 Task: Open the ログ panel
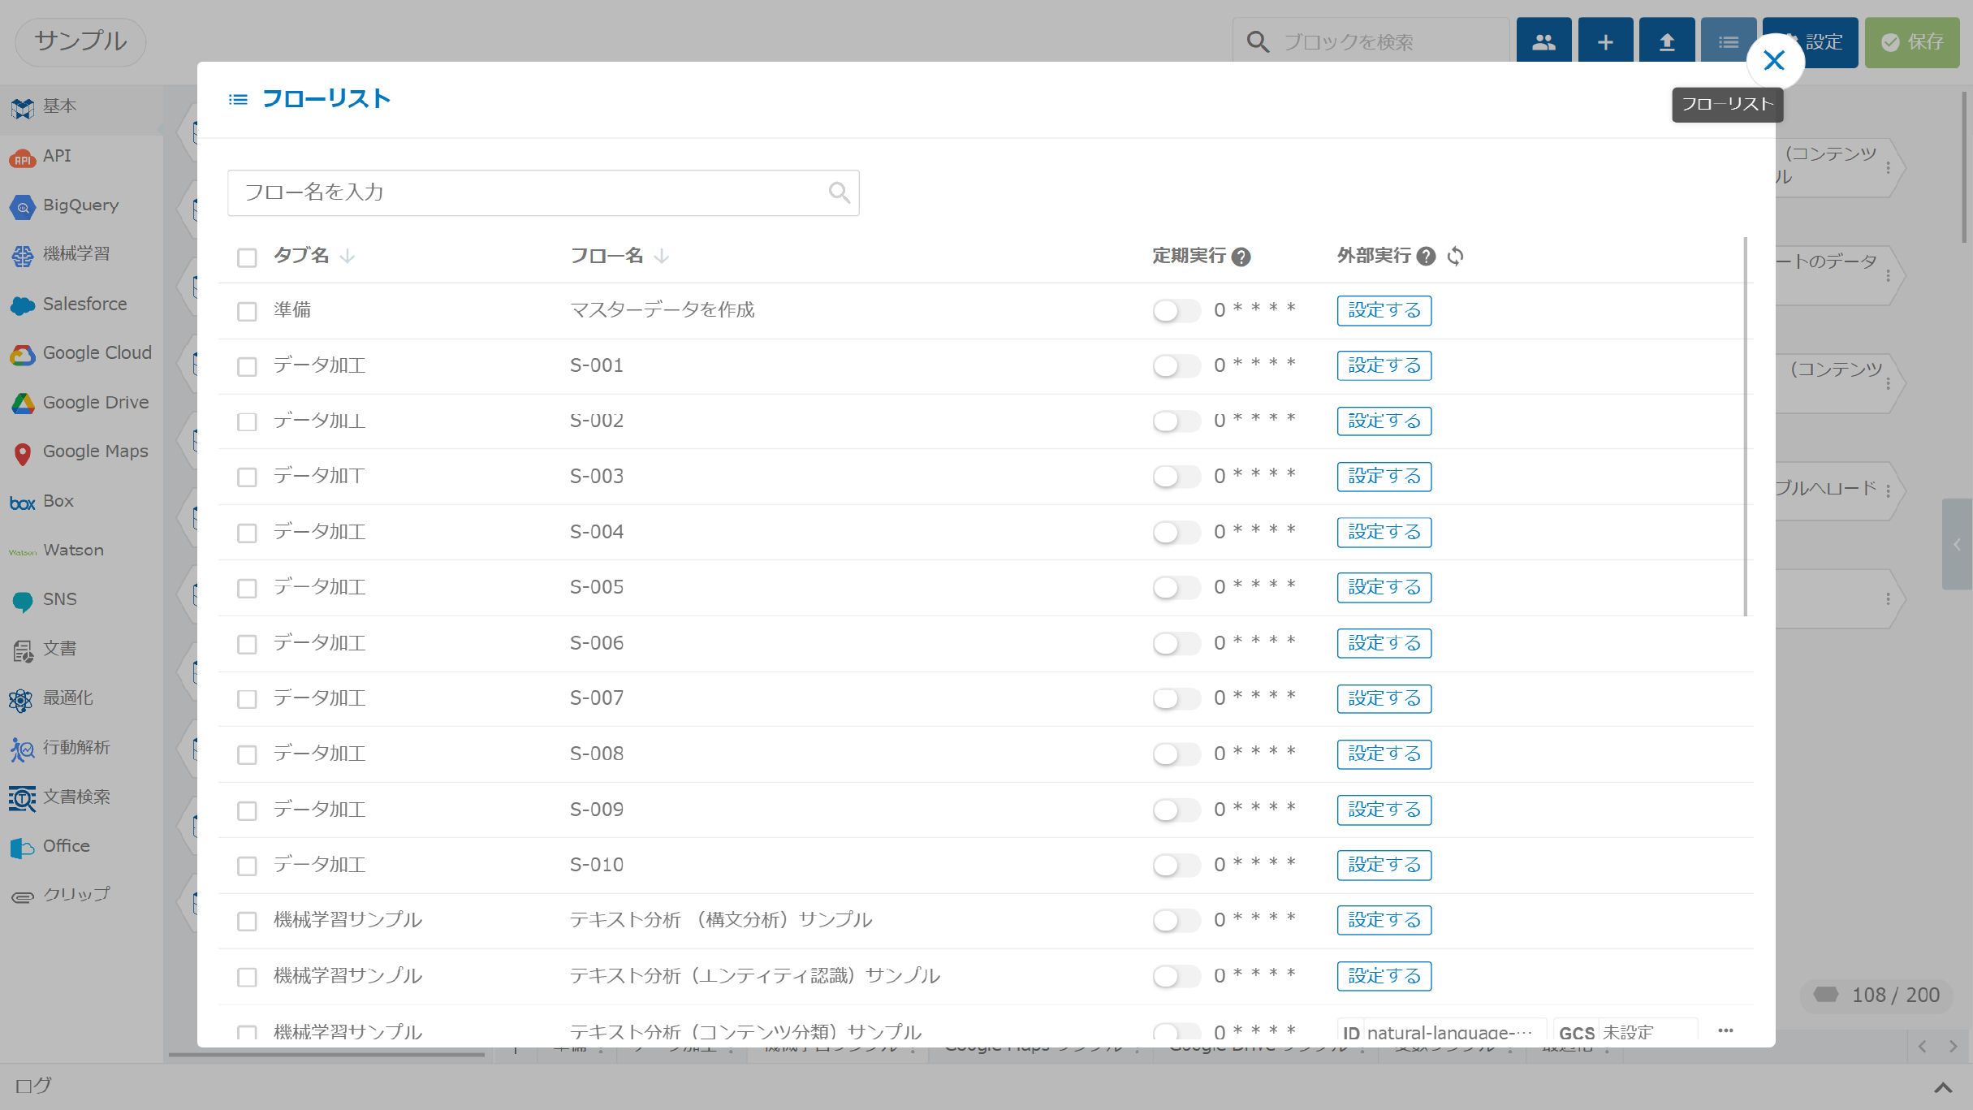33,1086
